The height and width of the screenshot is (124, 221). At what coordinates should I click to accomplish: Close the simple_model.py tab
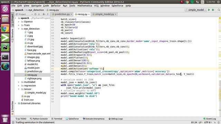click(x=116, y=14)
